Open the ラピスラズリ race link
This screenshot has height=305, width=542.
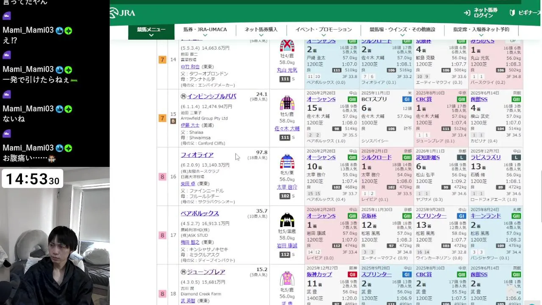[x=485, y=158]
